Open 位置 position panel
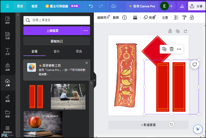The image size is (206, 138). coord(165,18)
